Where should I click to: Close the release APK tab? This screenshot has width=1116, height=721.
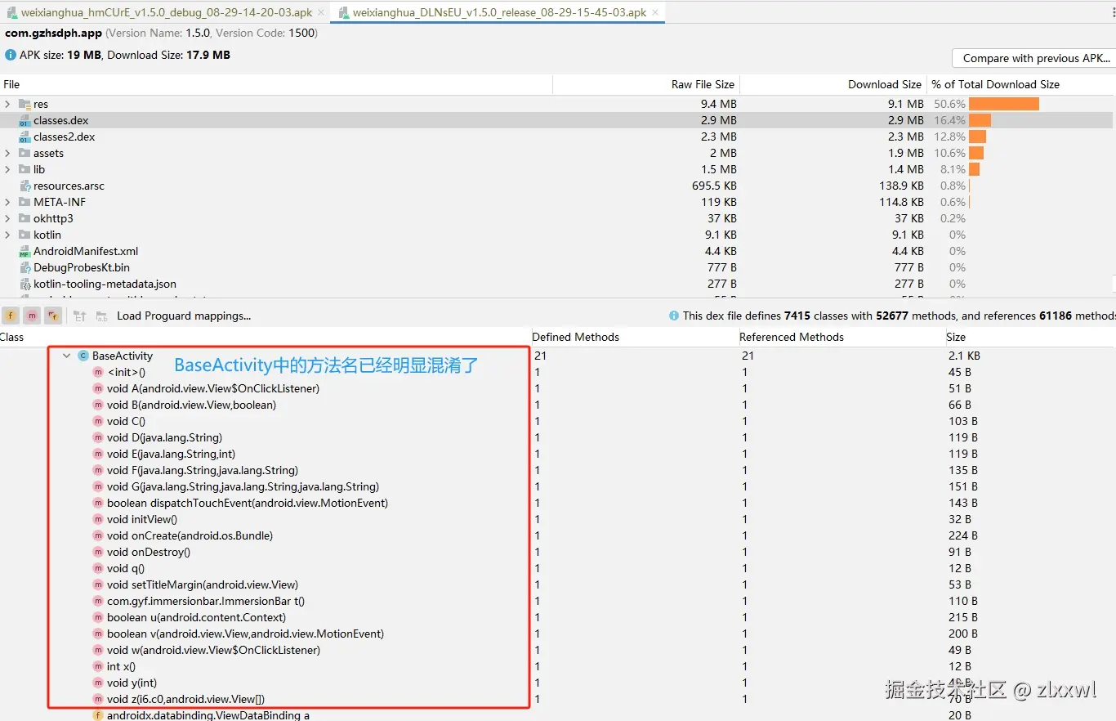[x=656, y=12]
